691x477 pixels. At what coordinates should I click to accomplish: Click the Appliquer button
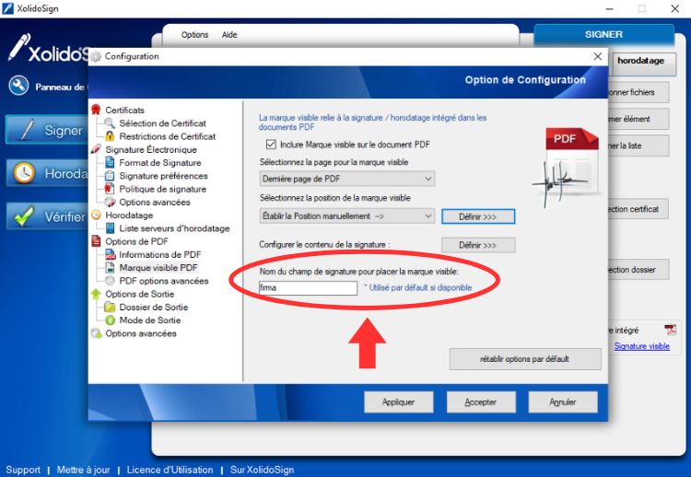(398, 402)
